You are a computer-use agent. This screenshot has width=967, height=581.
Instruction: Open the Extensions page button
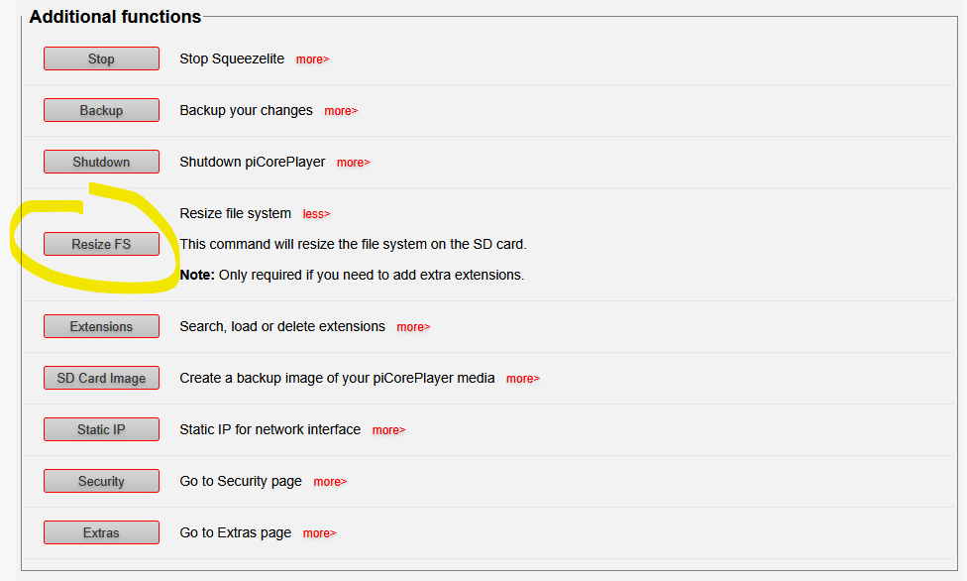tap(101, 326)
